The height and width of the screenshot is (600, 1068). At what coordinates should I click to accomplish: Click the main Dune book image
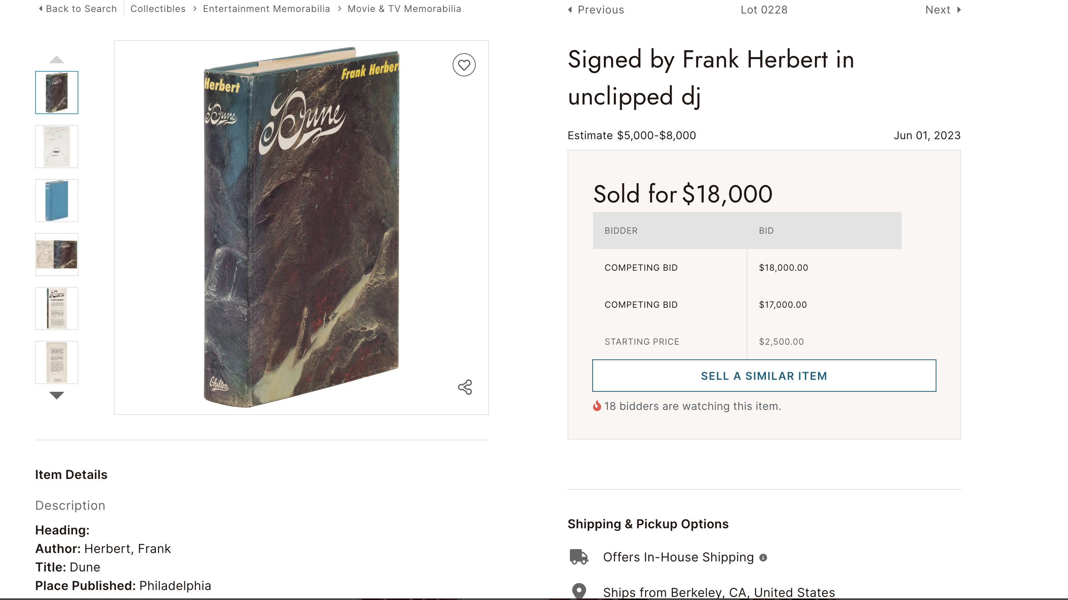pyautogui.click(x=301, y=227)
